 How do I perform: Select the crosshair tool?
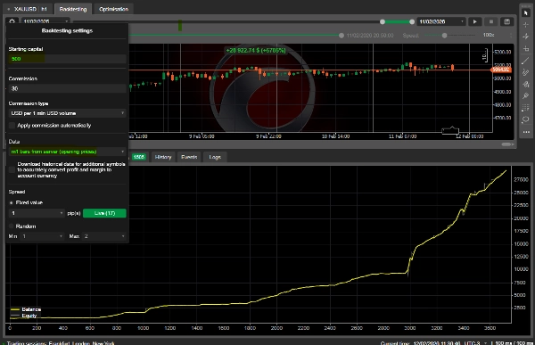tap(526, 25)
